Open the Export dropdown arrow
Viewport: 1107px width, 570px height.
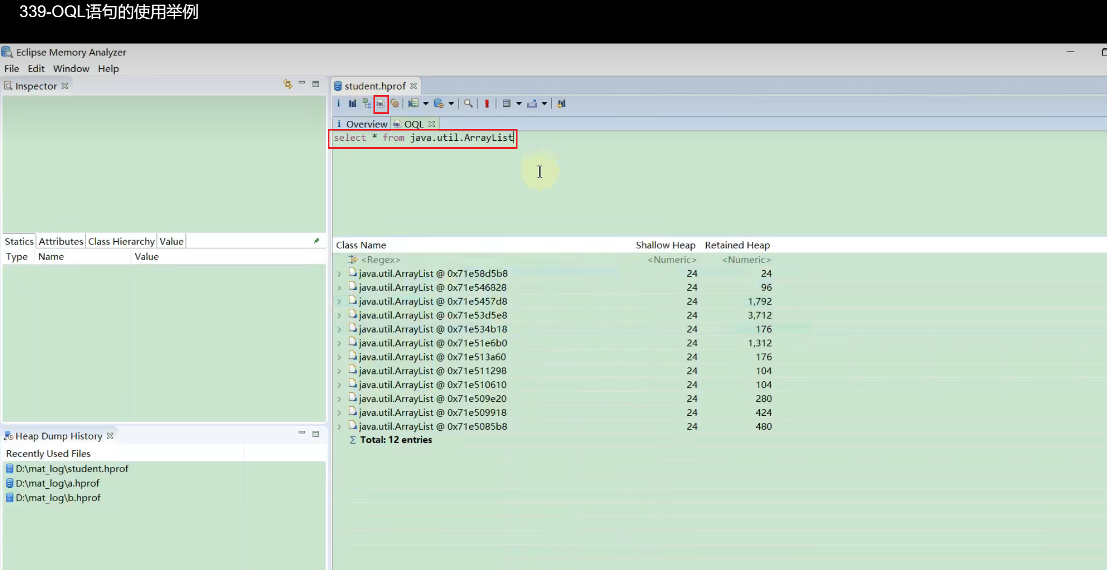[544, 104]
